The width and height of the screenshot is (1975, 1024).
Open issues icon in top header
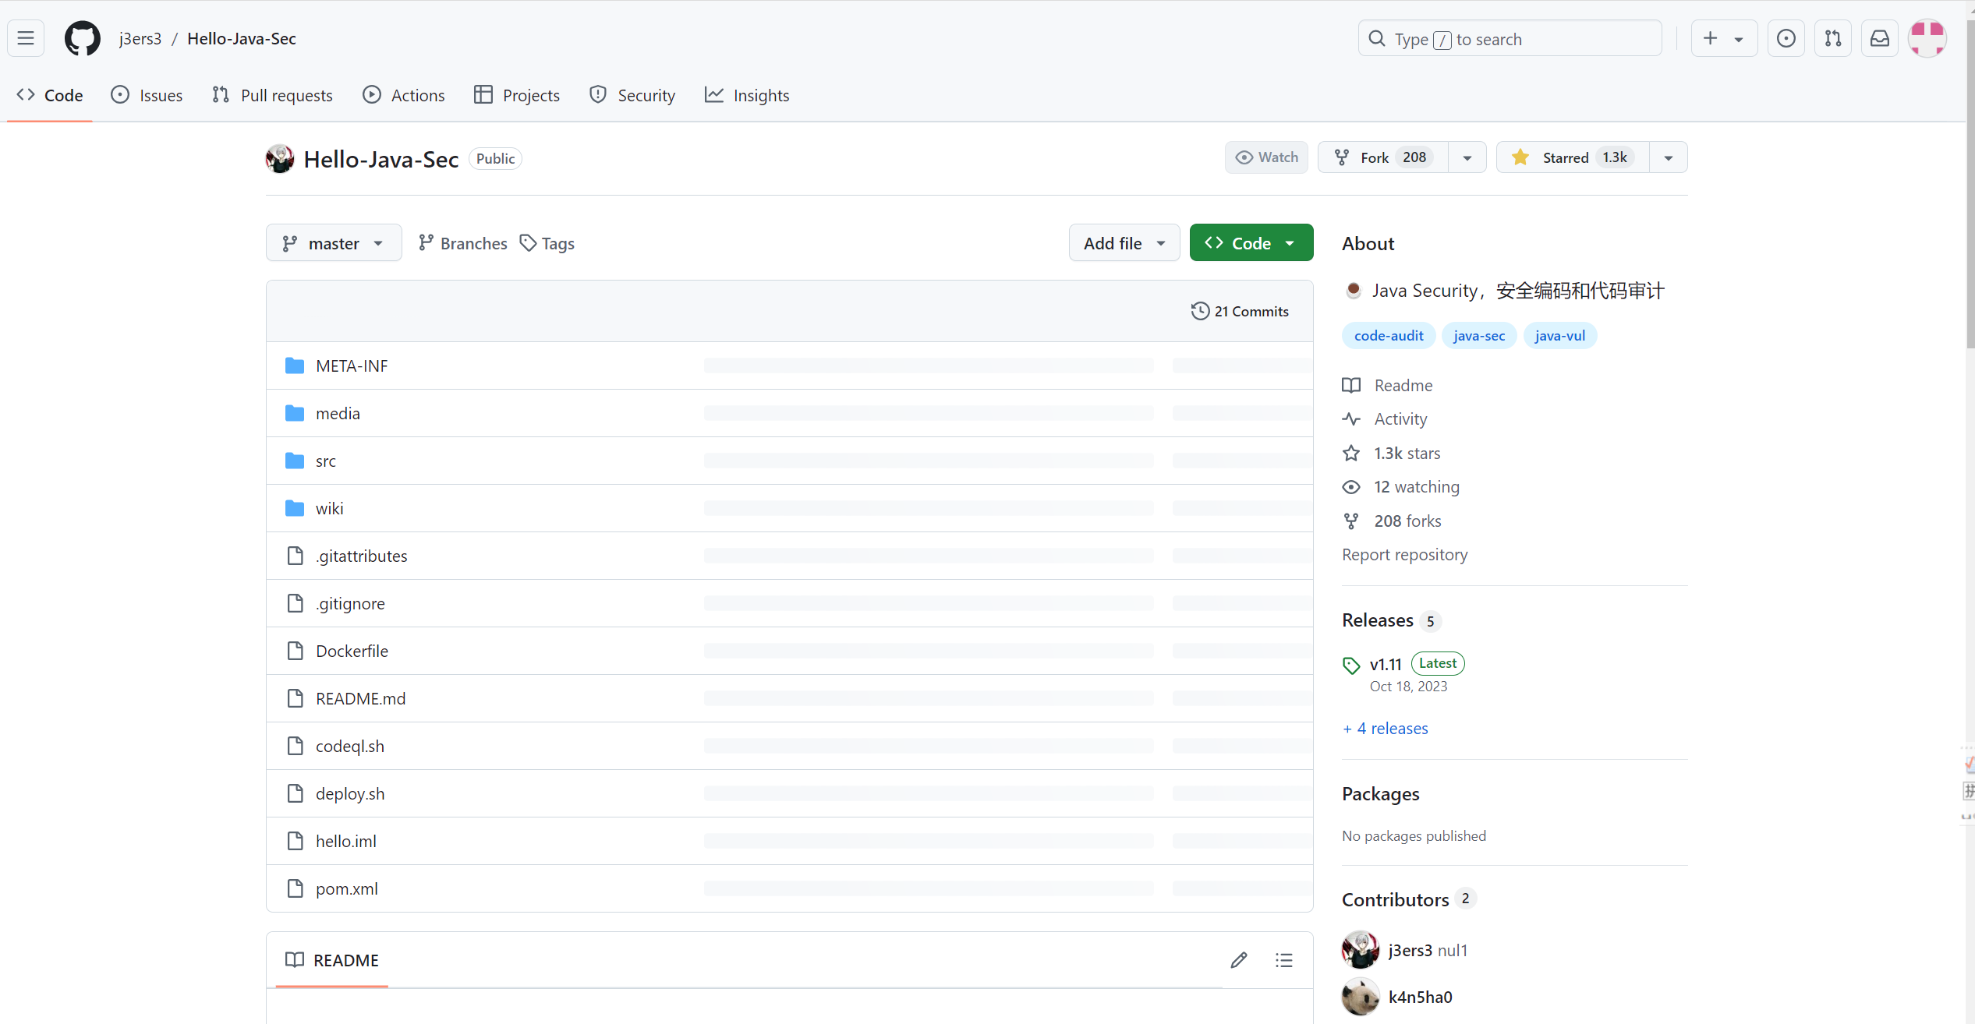(x=1786, y=38)
